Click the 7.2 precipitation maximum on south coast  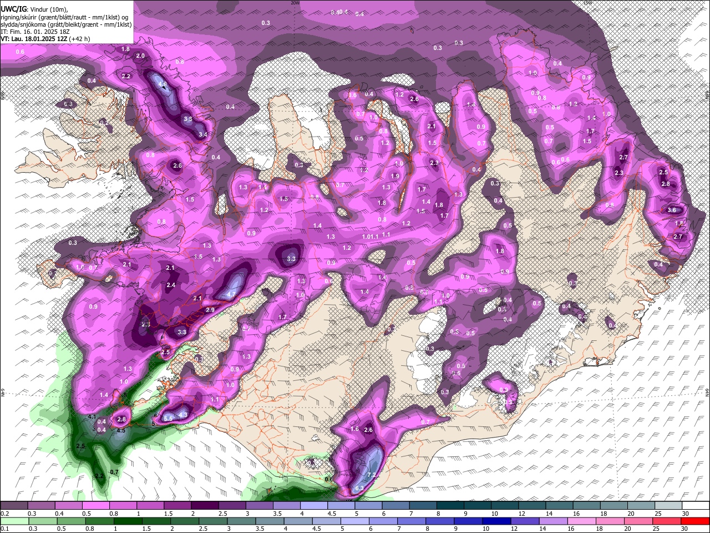click(372, 475)
